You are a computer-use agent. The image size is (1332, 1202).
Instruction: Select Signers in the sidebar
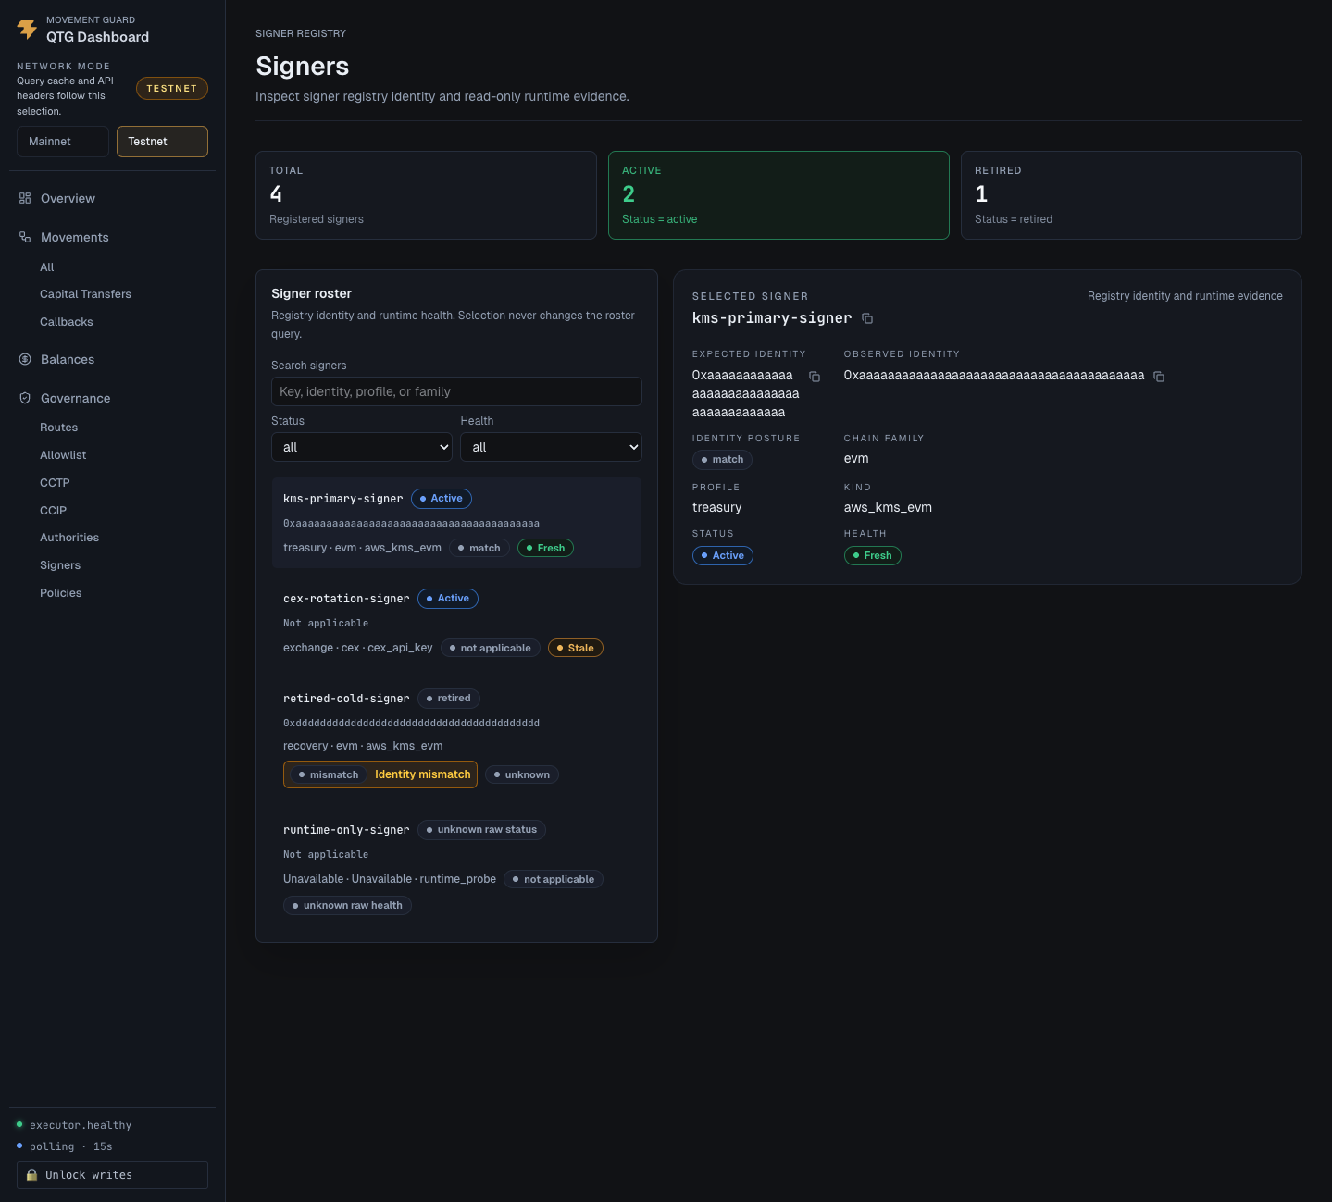[60, 565]
